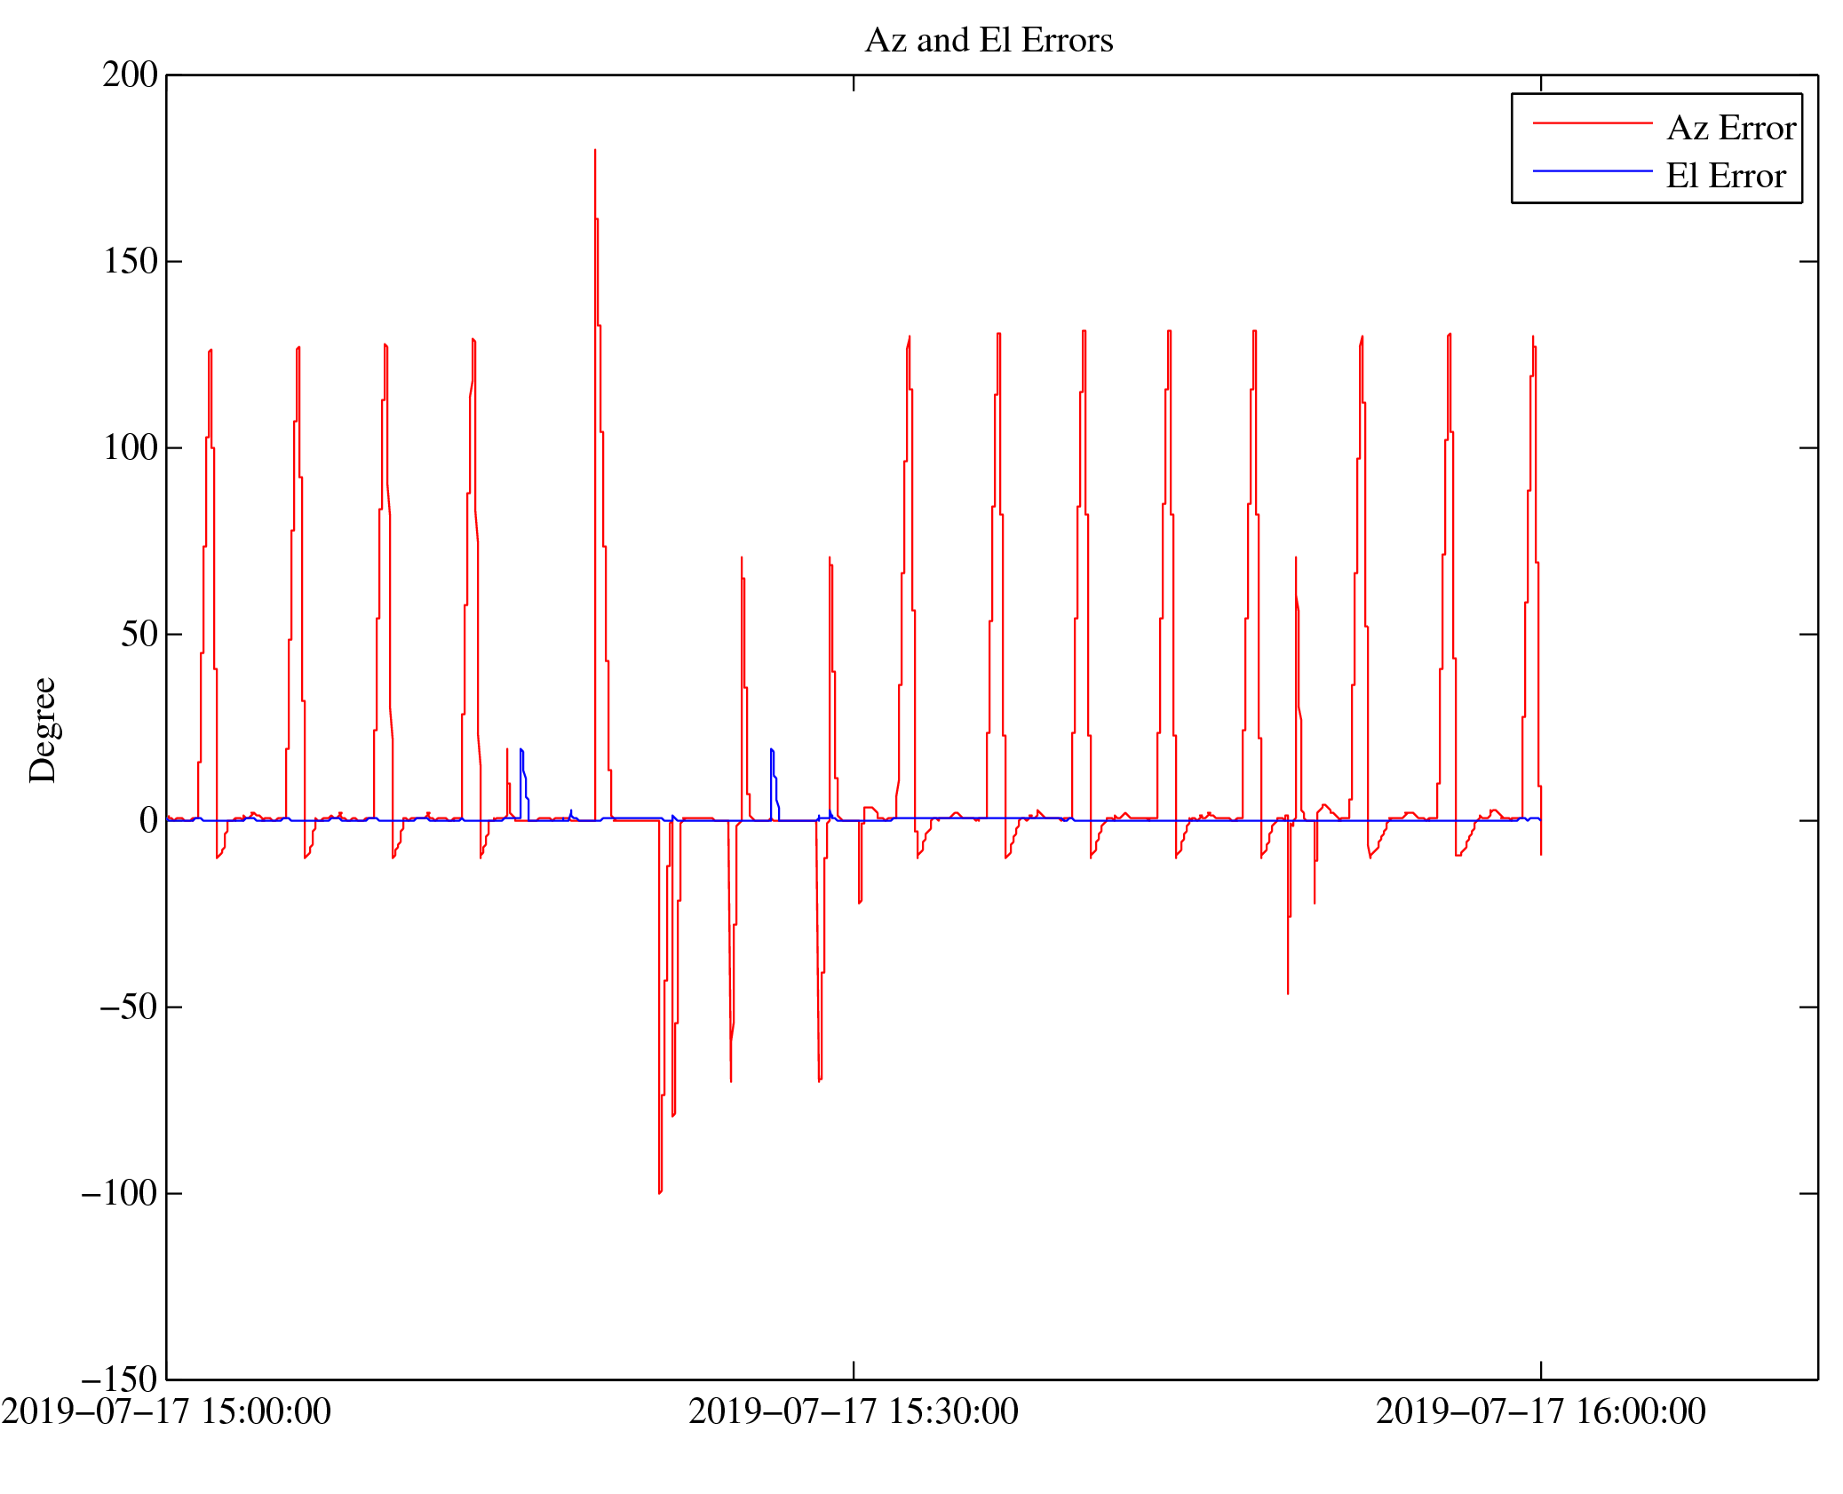Click the deepest red dip's bottom near −100
This screenshot has height=1494, width=1843.
[660, 1192]
